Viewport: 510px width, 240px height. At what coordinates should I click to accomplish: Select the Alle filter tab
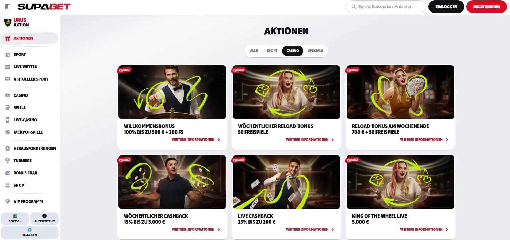pyautogui.click(x=254, y=51)
